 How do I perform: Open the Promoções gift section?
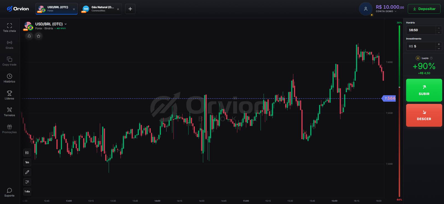[x=9, y=129]
